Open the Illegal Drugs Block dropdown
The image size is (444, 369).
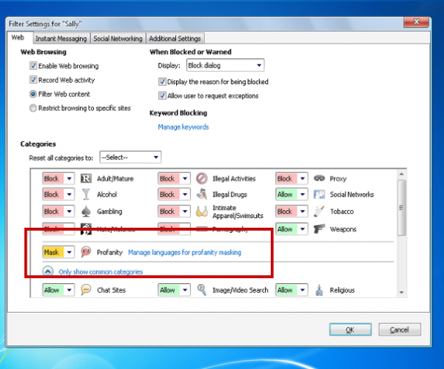pyautogui.click(x=174, y=194)
